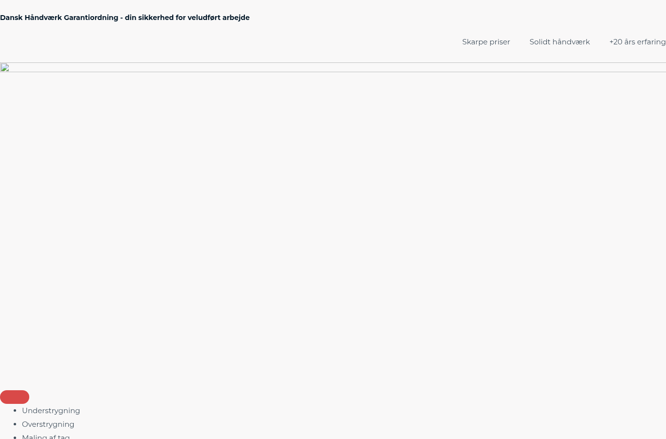Click the Dansk Håndværk Garantiordning heading
Screen dimensions: 666x439
point(125,18)
